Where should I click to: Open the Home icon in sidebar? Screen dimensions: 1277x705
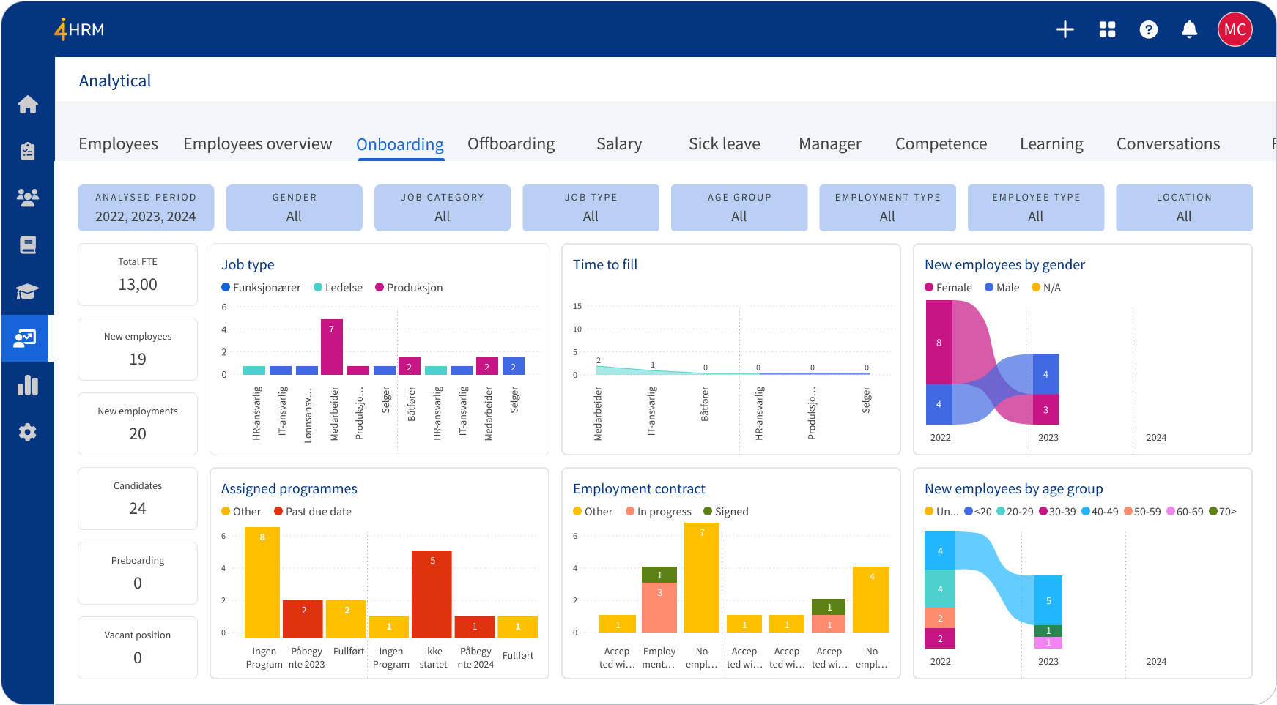(x=28, y=105)
